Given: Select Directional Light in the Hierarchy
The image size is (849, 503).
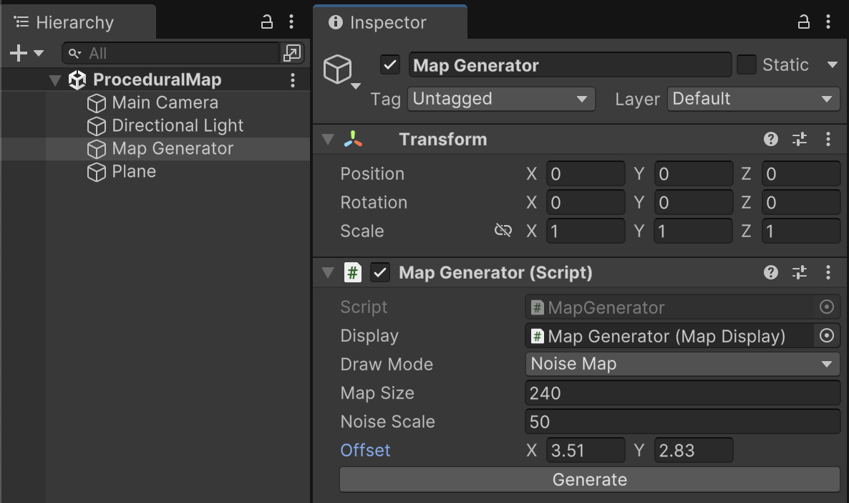Looking at the screenshot, I should 178,126.
